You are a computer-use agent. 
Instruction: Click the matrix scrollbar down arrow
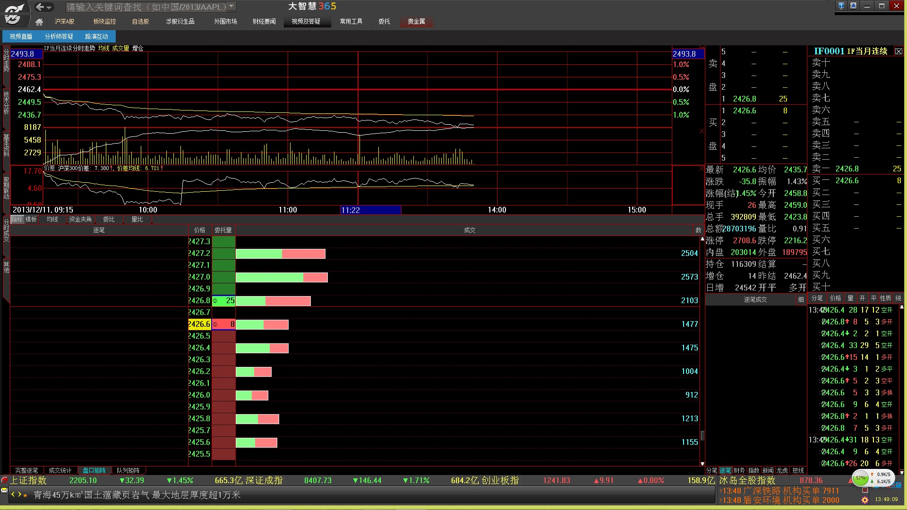point(702,464)
